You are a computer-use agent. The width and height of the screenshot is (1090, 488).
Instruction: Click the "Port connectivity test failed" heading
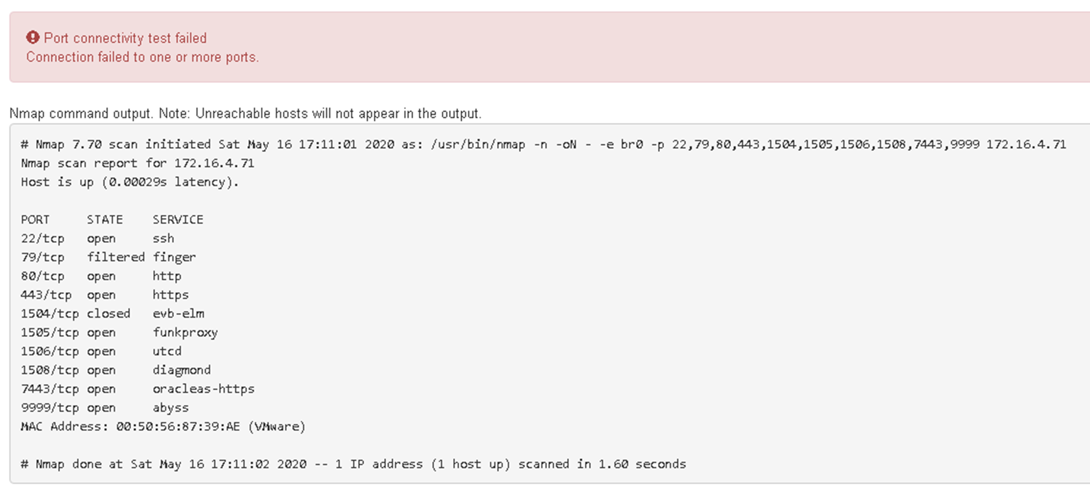click(125, 38)
